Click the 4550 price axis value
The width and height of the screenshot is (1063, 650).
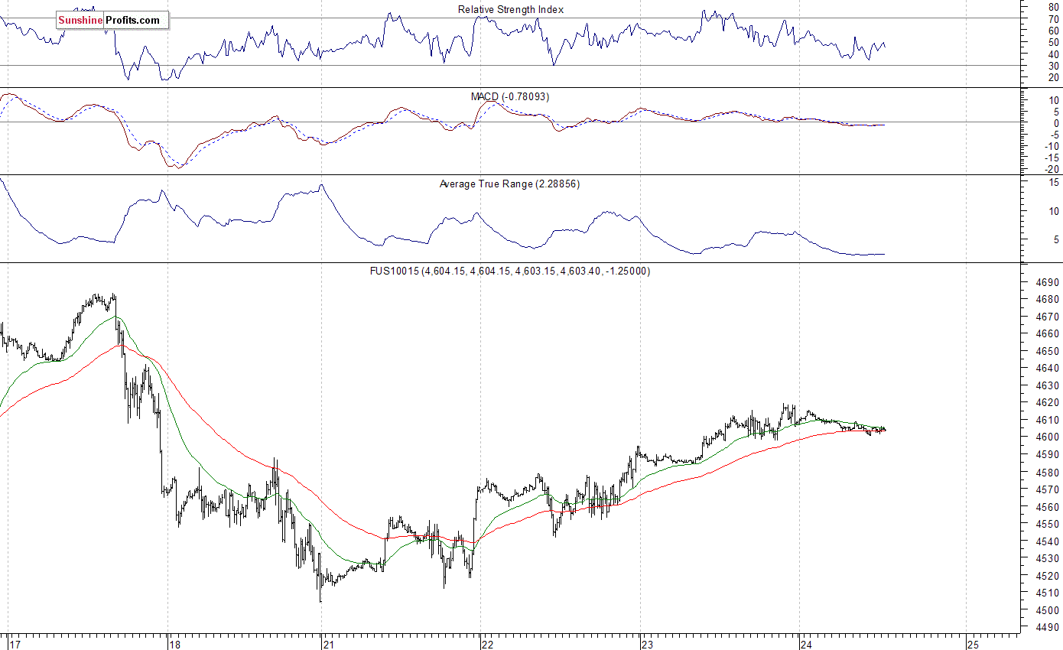point(1046,524)
